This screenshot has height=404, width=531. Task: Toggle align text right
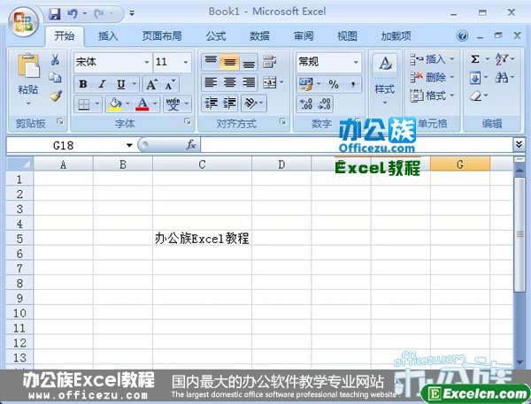point(249,83)
